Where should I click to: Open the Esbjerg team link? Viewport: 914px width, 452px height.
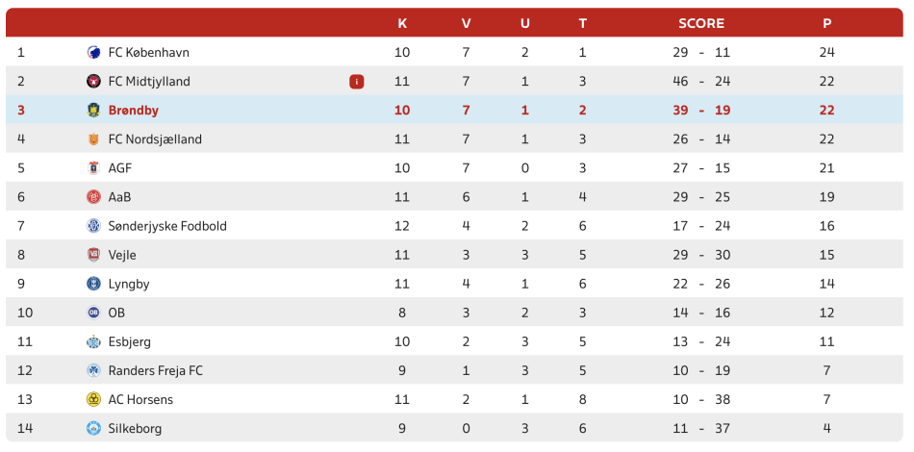[x=130, y=342]
